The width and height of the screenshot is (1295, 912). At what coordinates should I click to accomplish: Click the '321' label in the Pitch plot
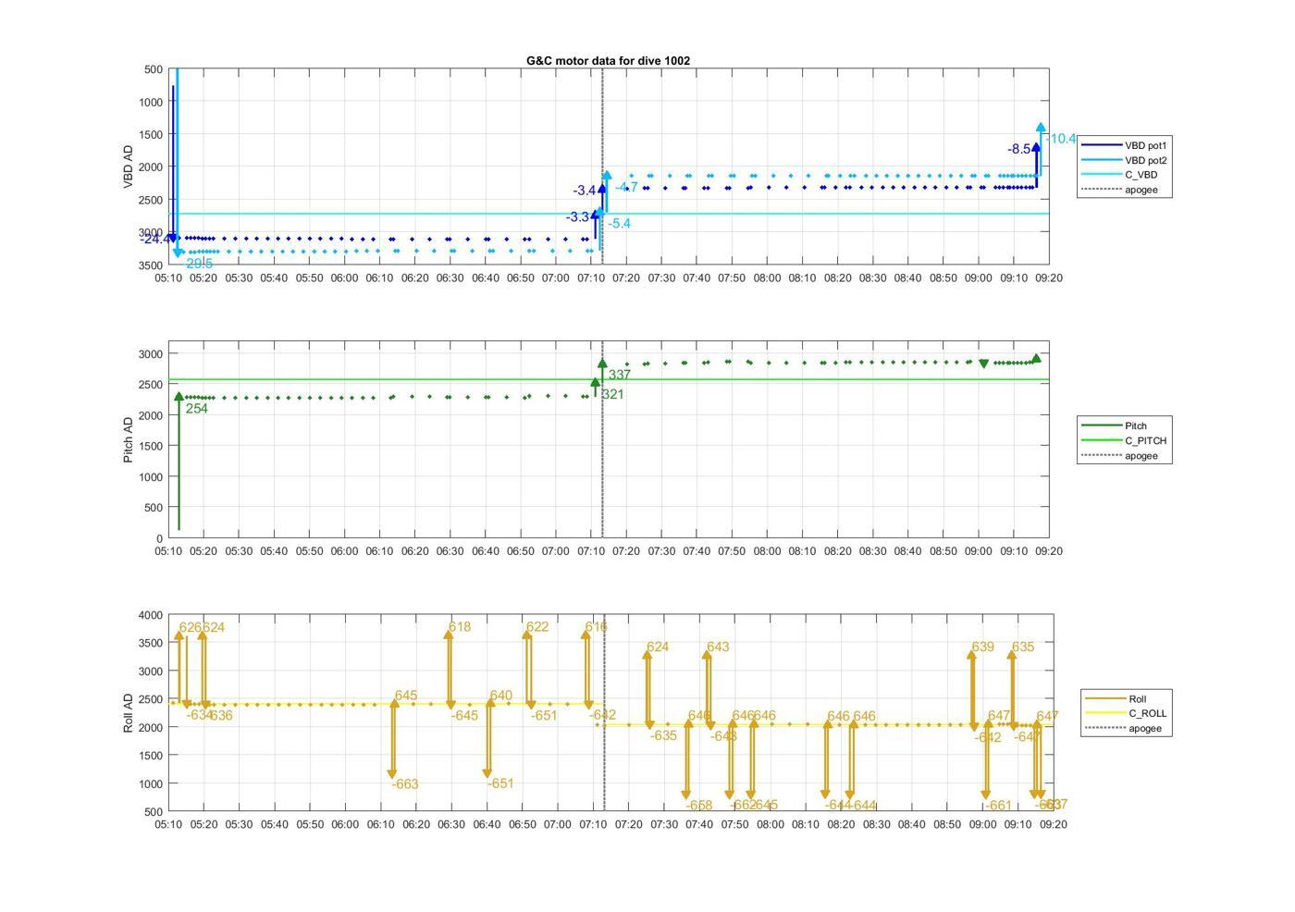click(x=612, y=394)
